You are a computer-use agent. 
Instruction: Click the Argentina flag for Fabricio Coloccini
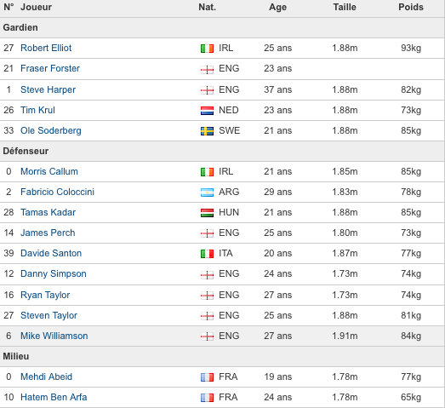(x=207, y=193)
